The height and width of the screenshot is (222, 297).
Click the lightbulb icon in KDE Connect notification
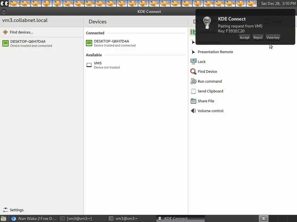(x=207, y=23)
